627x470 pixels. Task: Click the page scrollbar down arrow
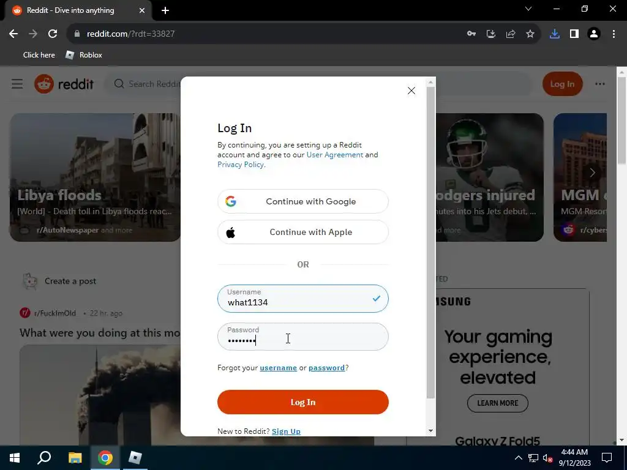[x=621, y=440]
